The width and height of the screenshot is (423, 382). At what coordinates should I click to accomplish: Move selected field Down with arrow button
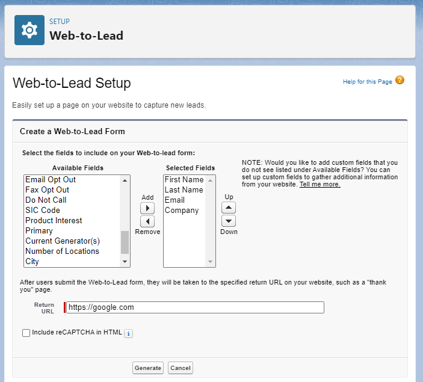point(229,221)
